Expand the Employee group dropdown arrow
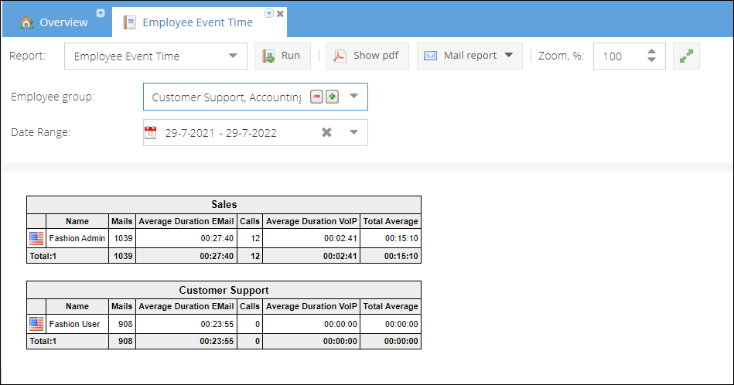 (354, 97)
